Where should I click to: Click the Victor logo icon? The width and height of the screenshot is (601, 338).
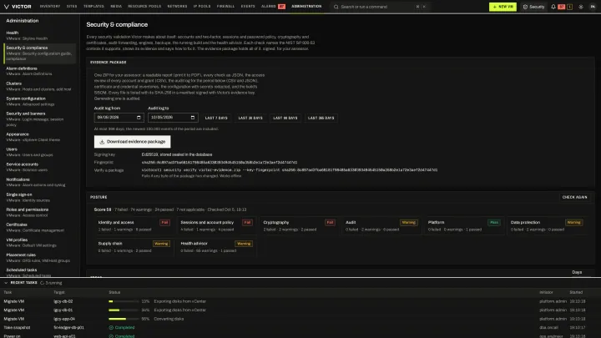click(6, 7)
